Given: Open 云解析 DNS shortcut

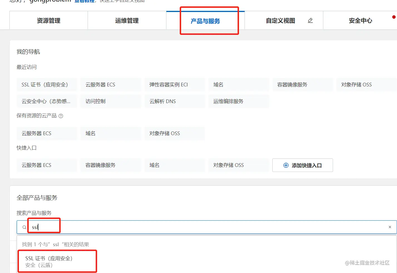Looking at the screenshot, I should pos(175,101).
